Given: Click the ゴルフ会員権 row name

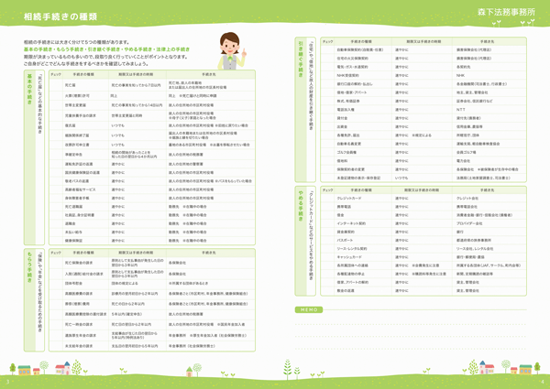Looking at the screenshot, I should click(346, 152).
